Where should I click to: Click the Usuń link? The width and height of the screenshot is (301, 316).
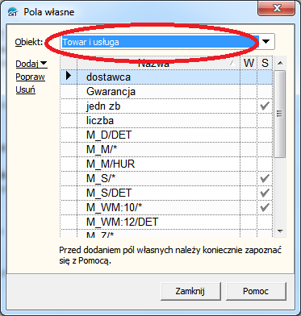click(26, 89)
